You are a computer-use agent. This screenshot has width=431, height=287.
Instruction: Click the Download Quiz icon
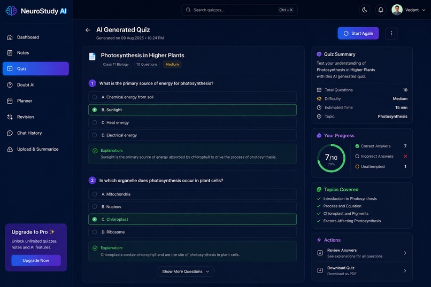(x=320, y=270)
